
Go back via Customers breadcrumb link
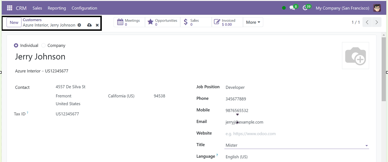pos(32,20)
